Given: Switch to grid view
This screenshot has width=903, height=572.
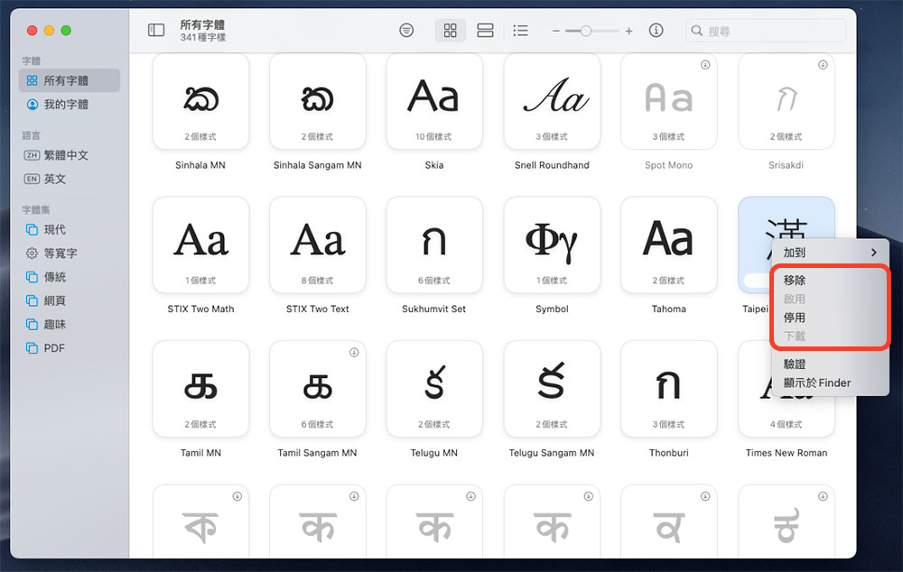Looking at the screenshot, I should [x=450, y=31].
